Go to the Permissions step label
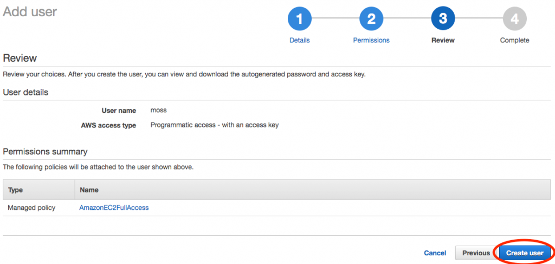 (x=371, y=40)
